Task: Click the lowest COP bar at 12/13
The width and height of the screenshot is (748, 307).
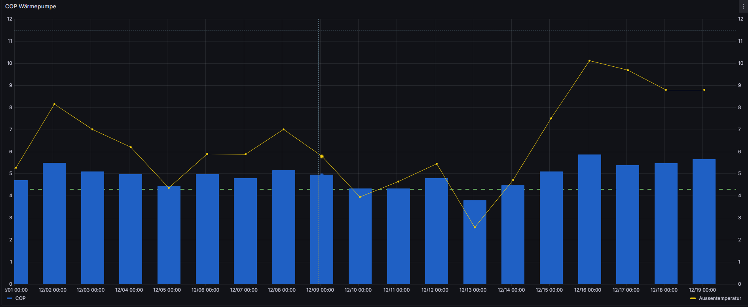Action: pyautogui.click(x=475, y=242)
